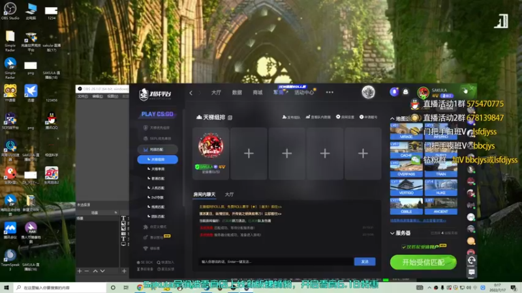Click the chat message input field

[276, 262]
